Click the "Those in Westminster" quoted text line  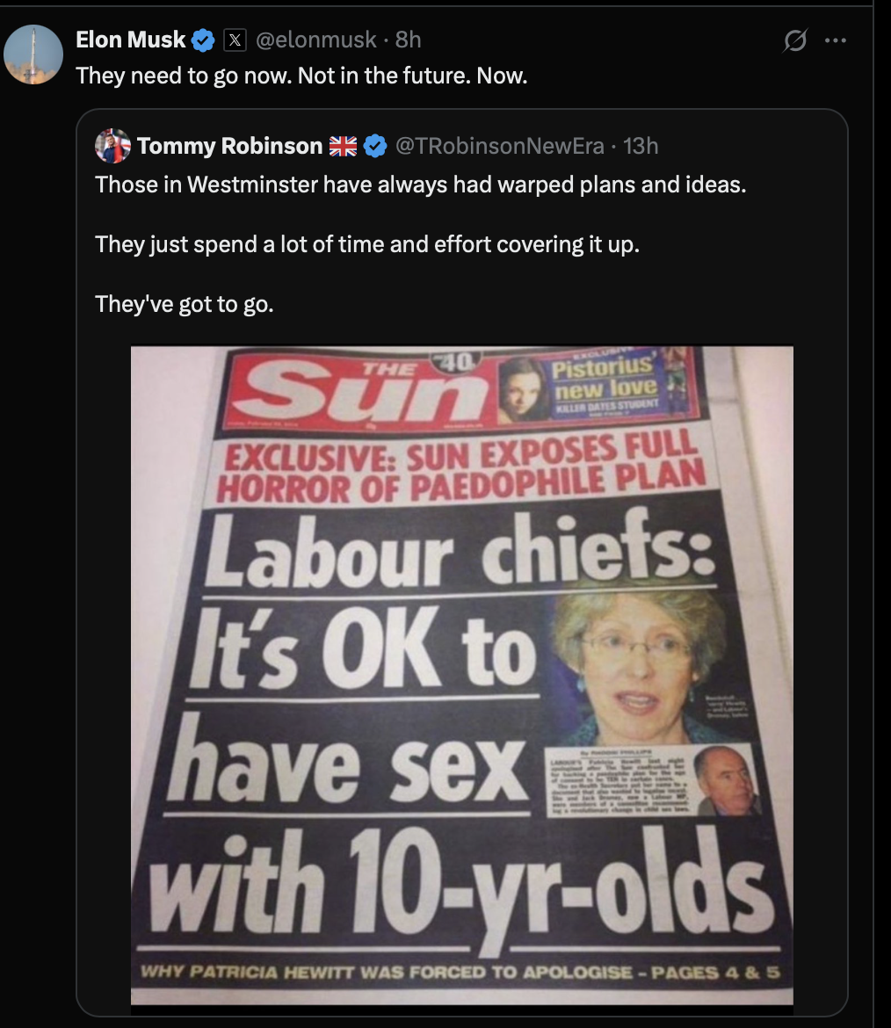point(420,185)
